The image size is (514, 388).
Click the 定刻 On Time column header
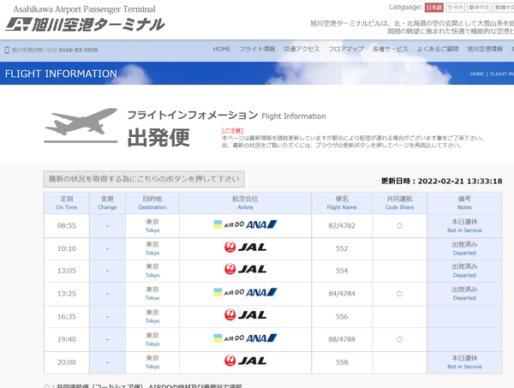tap(67, 203)
